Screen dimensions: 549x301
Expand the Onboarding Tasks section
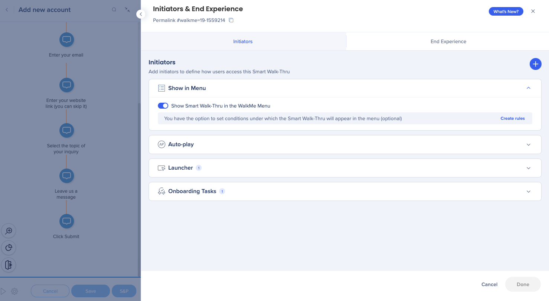[528, 191]
